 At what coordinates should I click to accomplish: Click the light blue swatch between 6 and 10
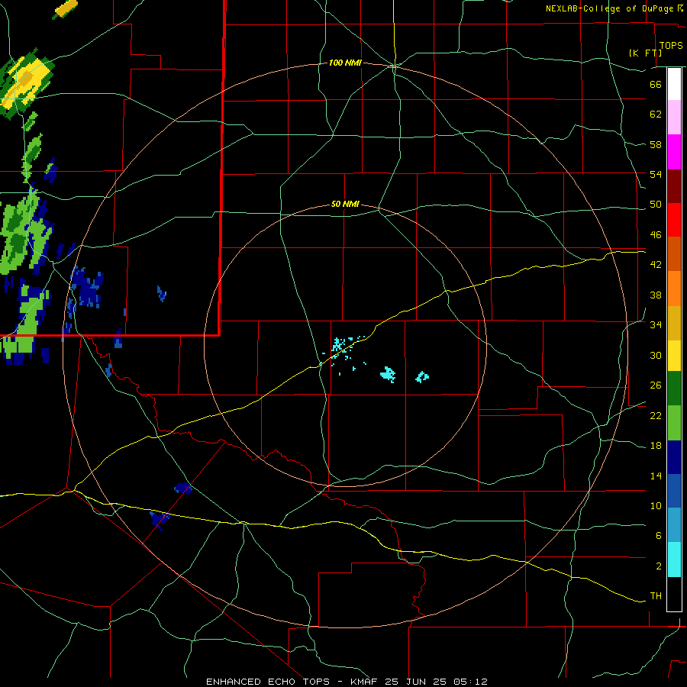pyautogui.click(x=674, y=525)
